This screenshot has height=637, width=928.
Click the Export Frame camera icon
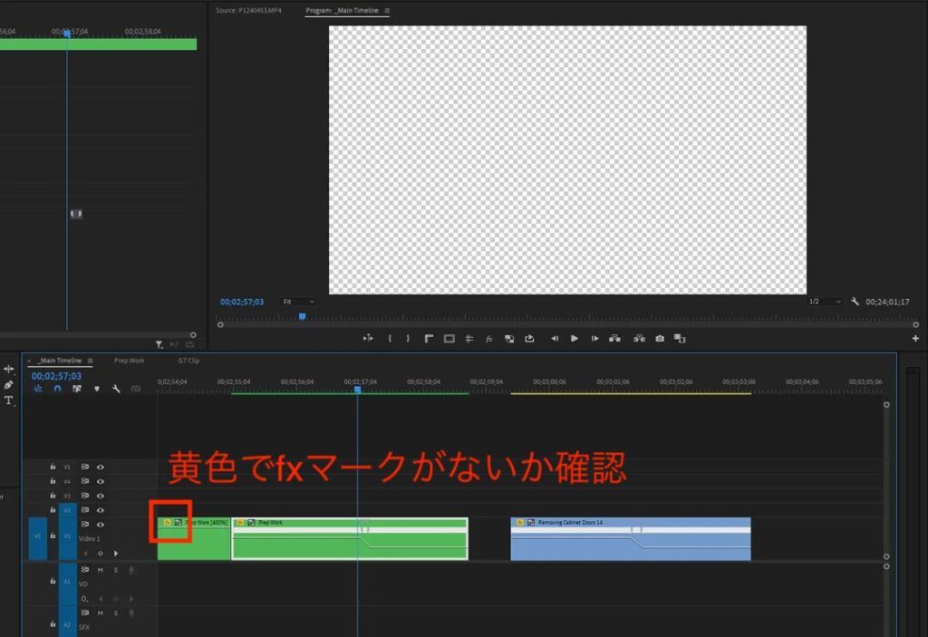point(662,338)
